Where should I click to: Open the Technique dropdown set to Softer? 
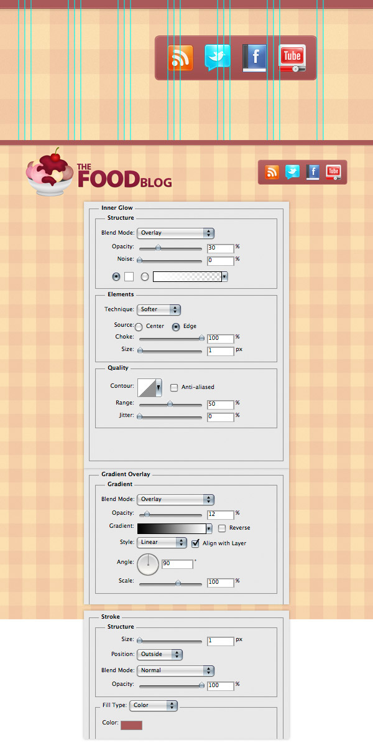(159, 309)
